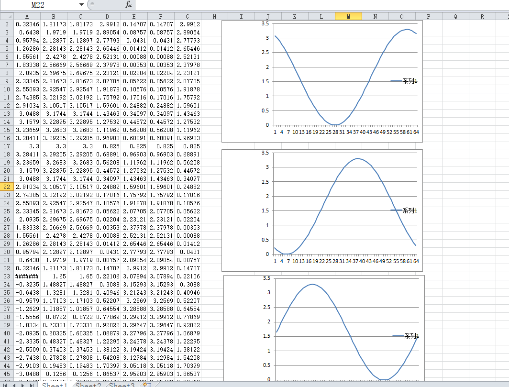Screen dimensions: 509x387
Task: Select column H header
Action: (x=214, y=16)
